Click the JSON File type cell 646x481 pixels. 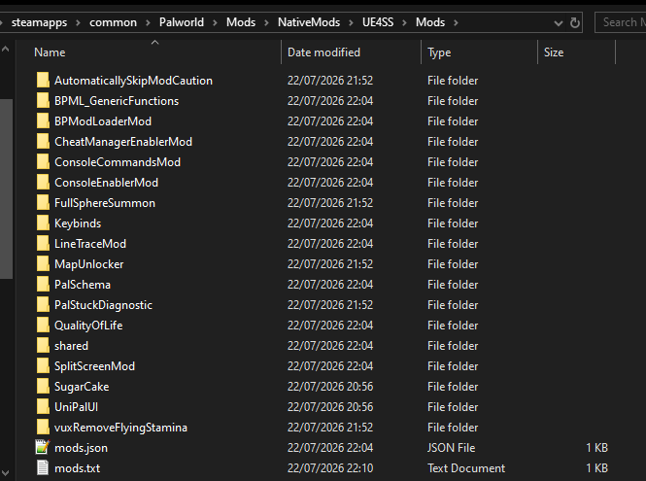451,448
